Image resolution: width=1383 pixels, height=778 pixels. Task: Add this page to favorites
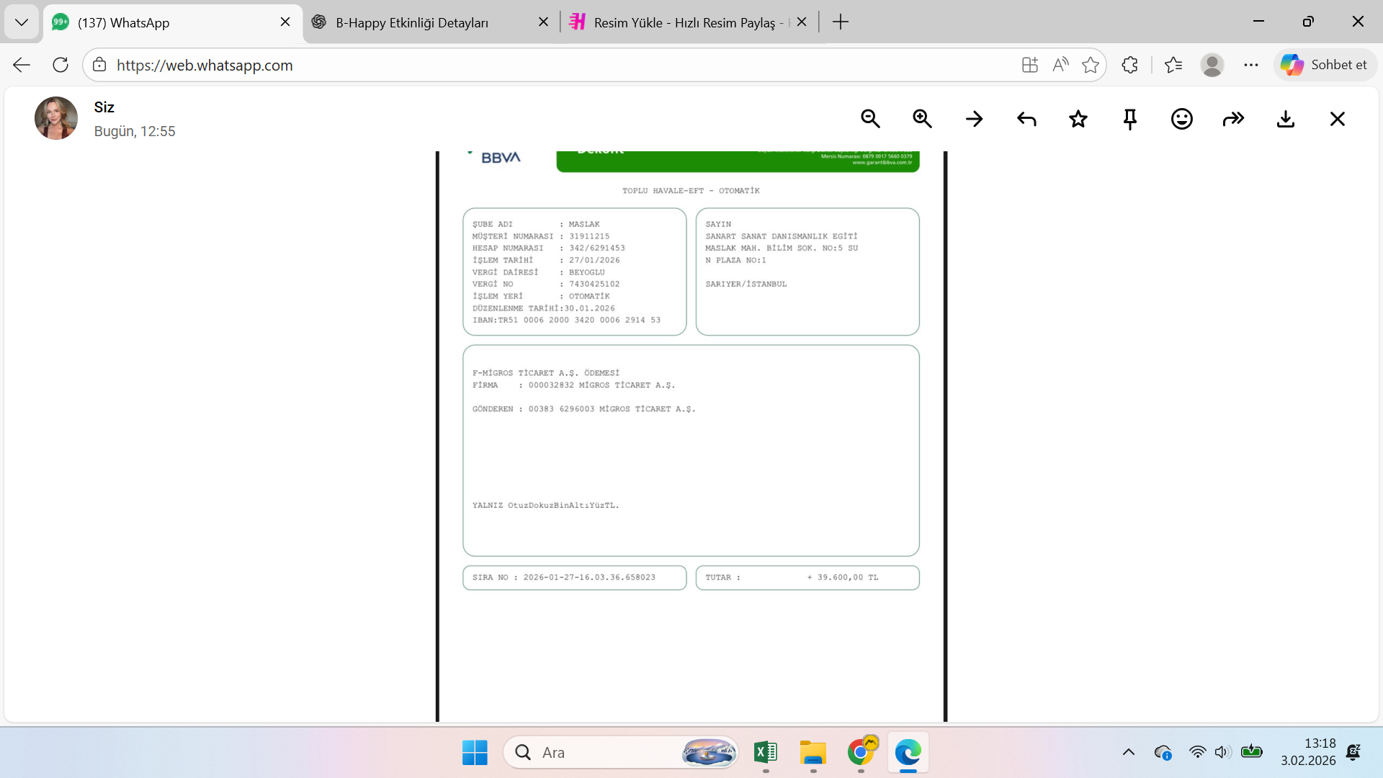(x=1091, y=65)
